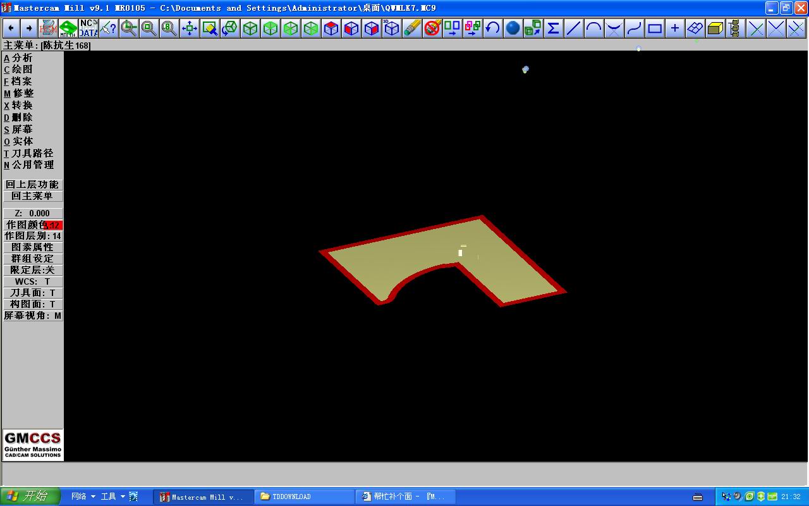The height and width of the screenshot is (506, 809).
Task: Click the repaint screen brush icon
Action: pyautogui.click(x=210, y=28)
